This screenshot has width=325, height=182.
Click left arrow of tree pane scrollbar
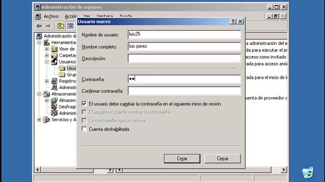click(37, 170)
